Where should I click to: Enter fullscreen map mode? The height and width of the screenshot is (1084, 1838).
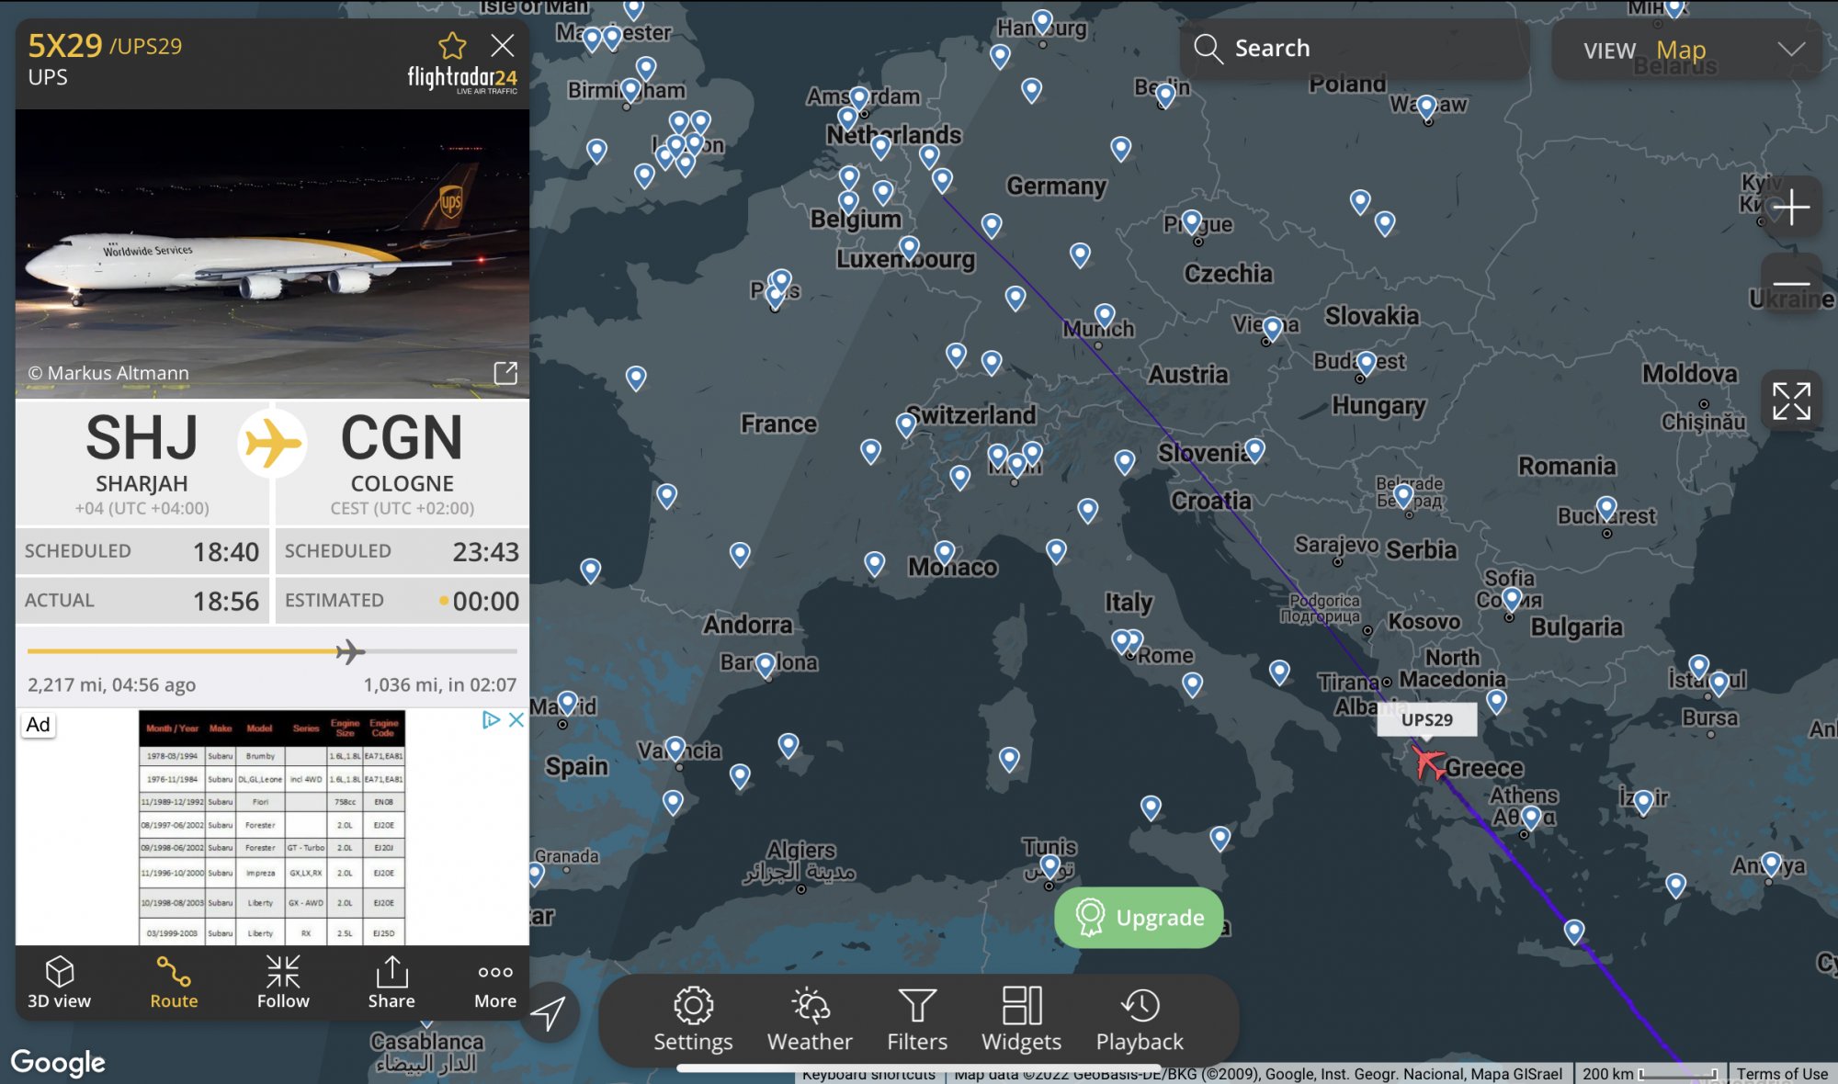point(1790,401)
